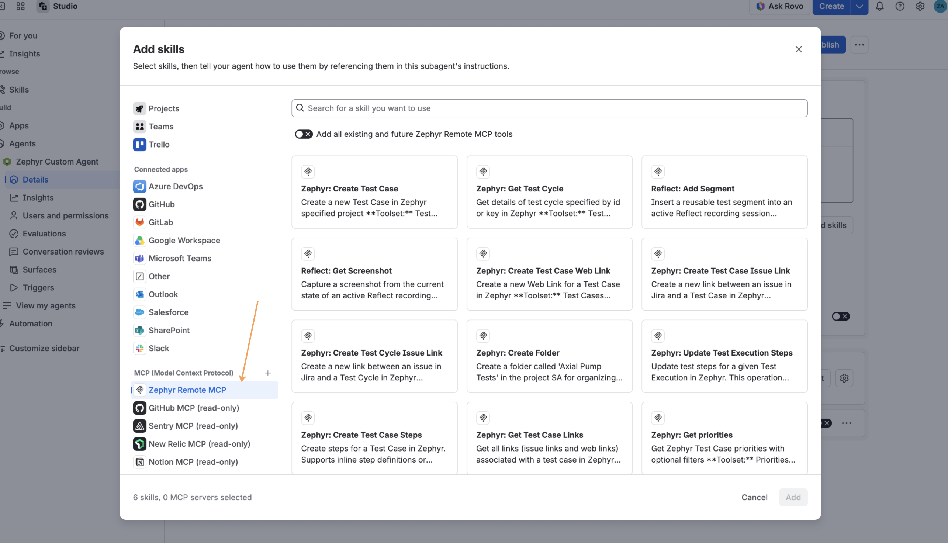Click the Outlook icon
This screenshot has height=543, width=948.
[x=139, y=294]
